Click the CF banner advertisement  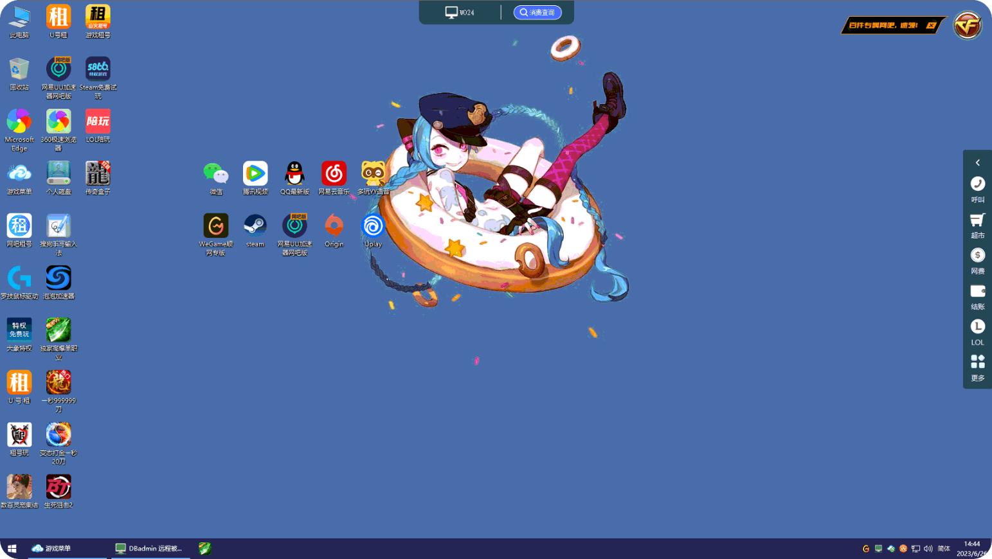pyautogui.click(x=892, y=25)
